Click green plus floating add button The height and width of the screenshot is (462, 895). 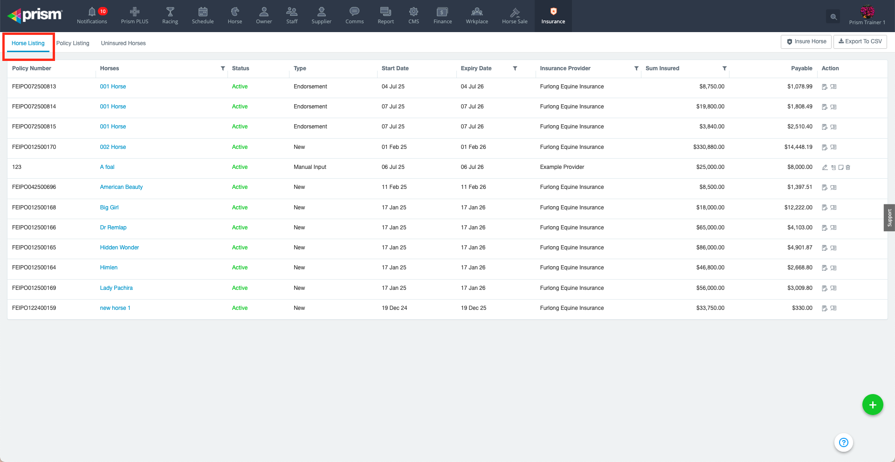[x=873, y=405]
